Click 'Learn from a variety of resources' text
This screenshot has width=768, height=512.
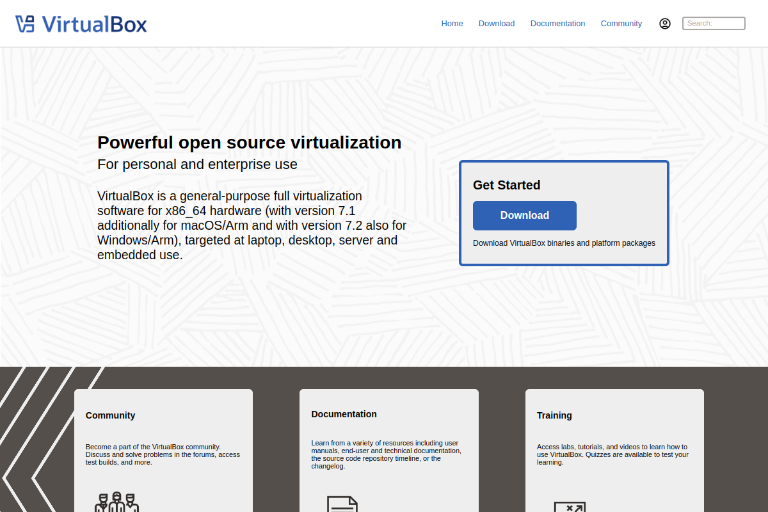click(x=386, y=454)
